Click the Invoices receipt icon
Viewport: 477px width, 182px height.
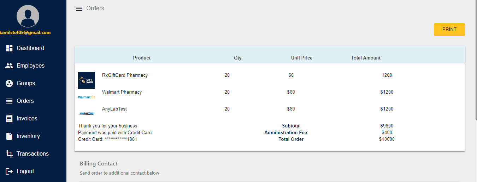[9, 119]
